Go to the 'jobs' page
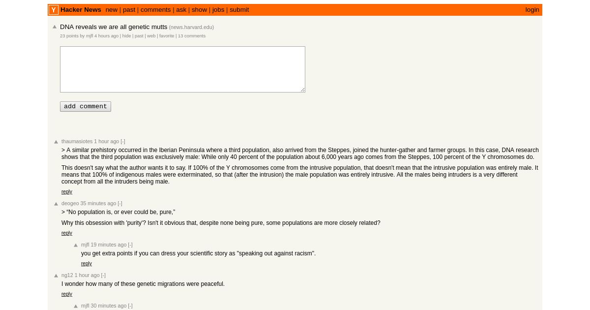This screenshot has width=590, height=310. (218, 10)
